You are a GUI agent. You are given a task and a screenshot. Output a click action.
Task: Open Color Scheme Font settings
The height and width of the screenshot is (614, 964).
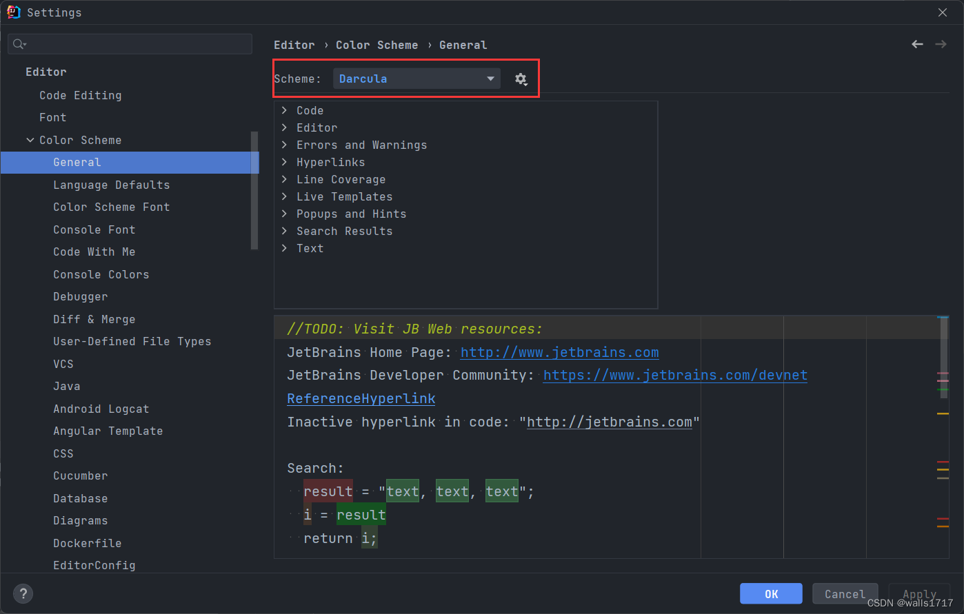tap(112, 207)
